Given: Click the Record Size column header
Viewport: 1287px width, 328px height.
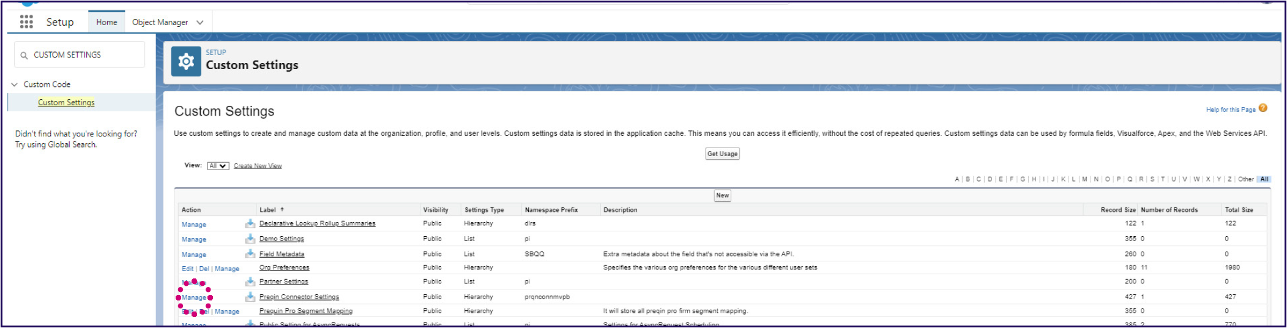Looking at the screenshot, I should click(1118, 210).
